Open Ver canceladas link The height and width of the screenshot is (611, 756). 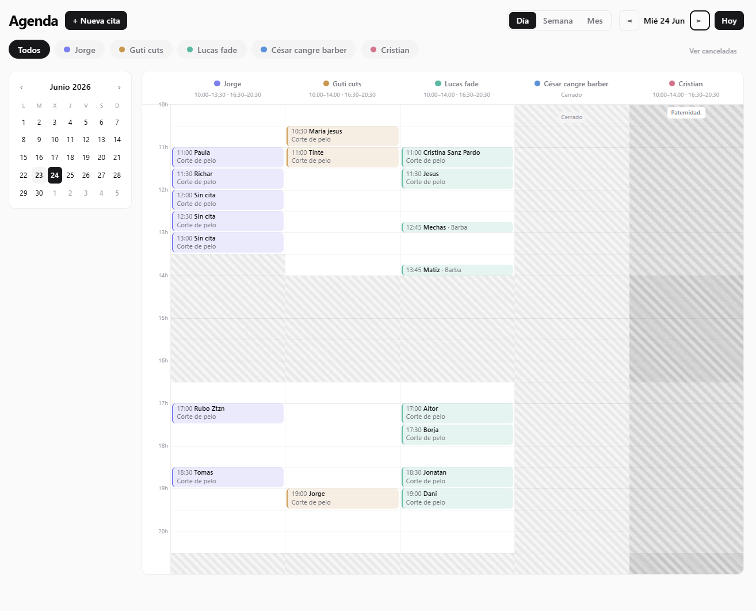pyautogui.click(x=713, y=51)
